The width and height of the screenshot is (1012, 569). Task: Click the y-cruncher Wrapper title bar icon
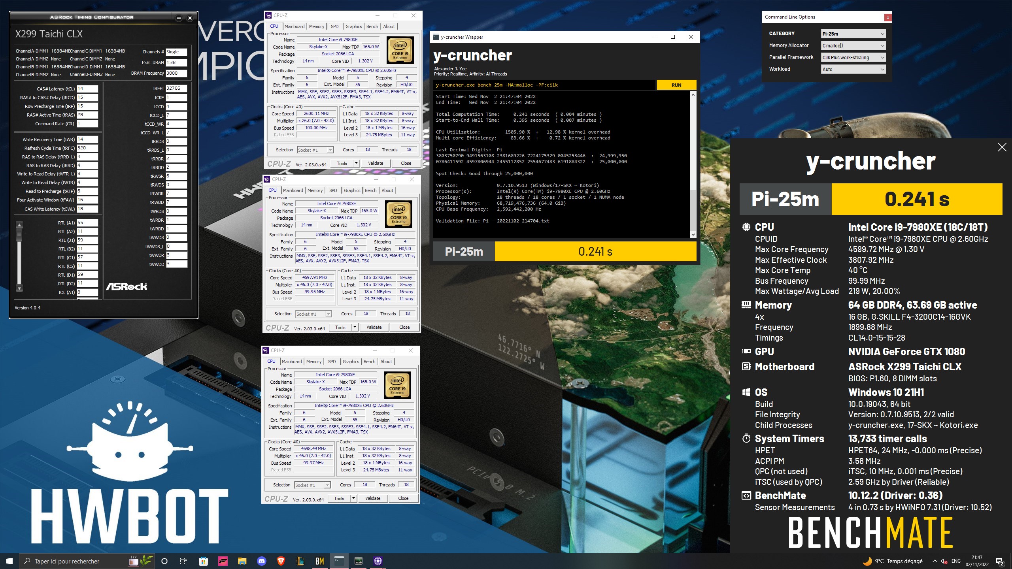436,37
